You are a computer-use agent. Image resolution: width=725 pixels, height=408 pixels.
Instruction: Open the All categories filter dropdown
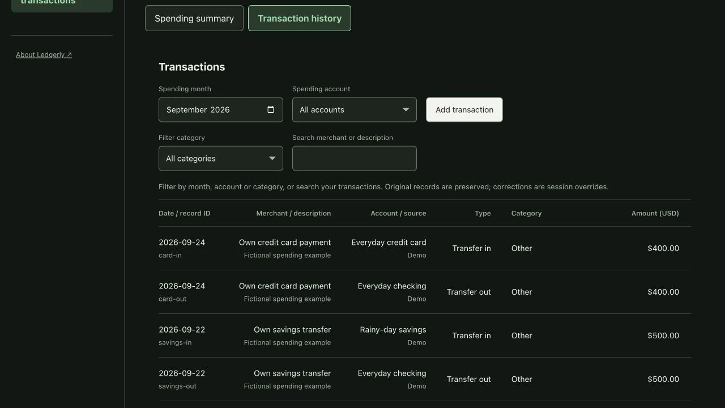(x=221, y=159)
